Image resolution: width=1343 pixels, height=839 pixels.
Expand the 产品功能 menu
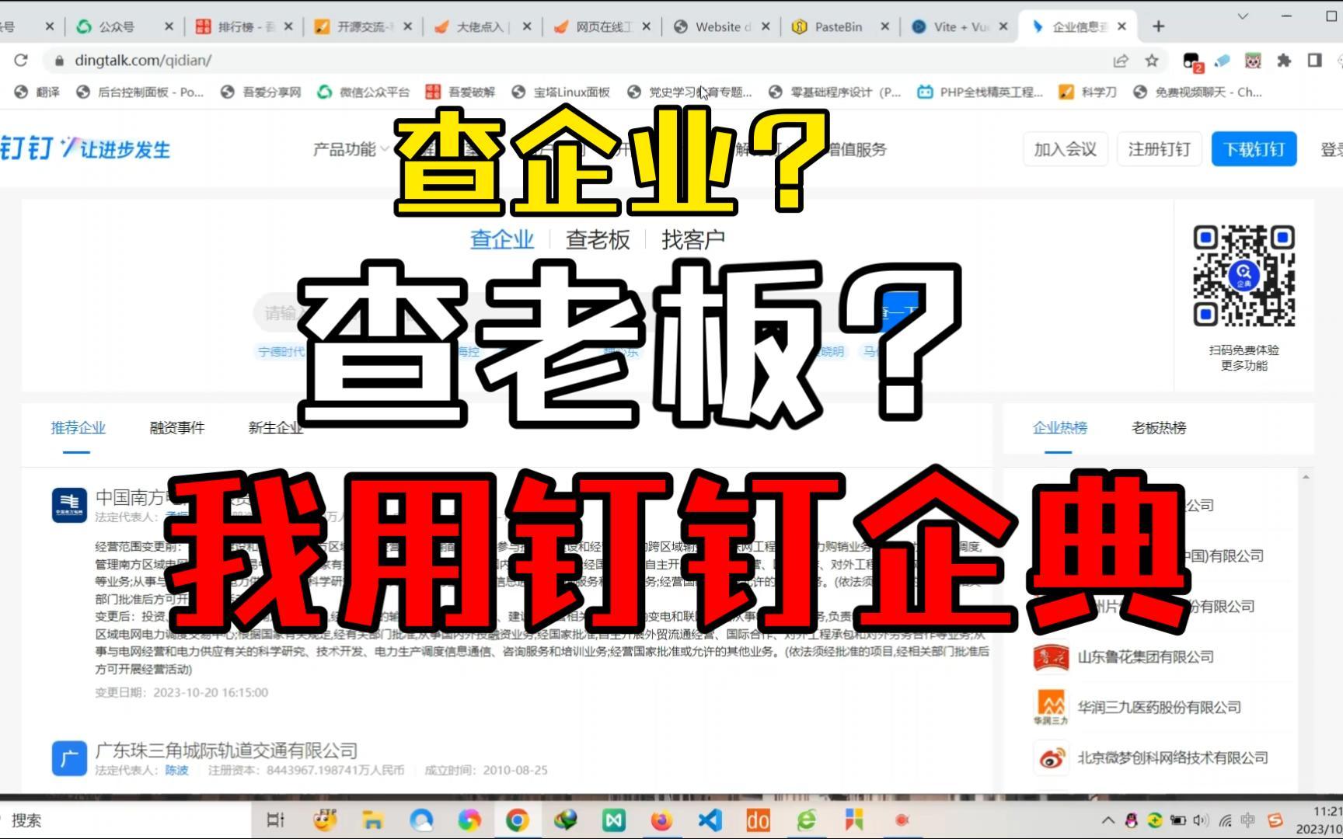click(350, 149)
